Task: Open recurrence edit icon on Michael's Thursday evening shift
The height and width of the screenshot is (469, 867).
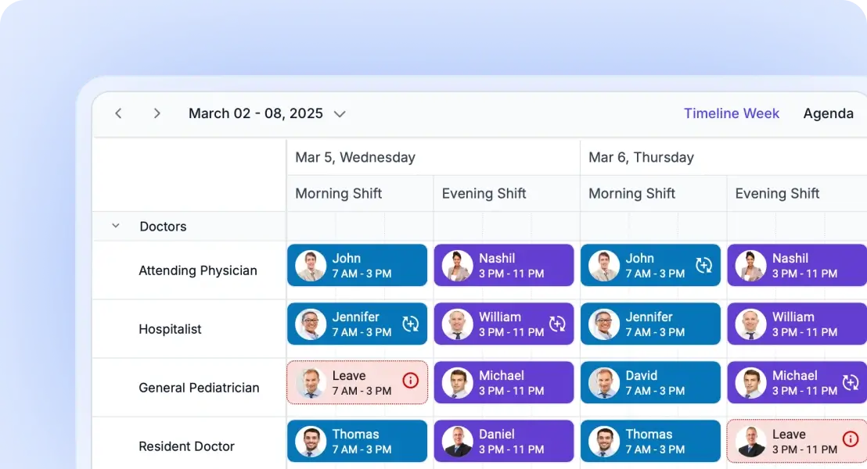Action: coord(850,382)
